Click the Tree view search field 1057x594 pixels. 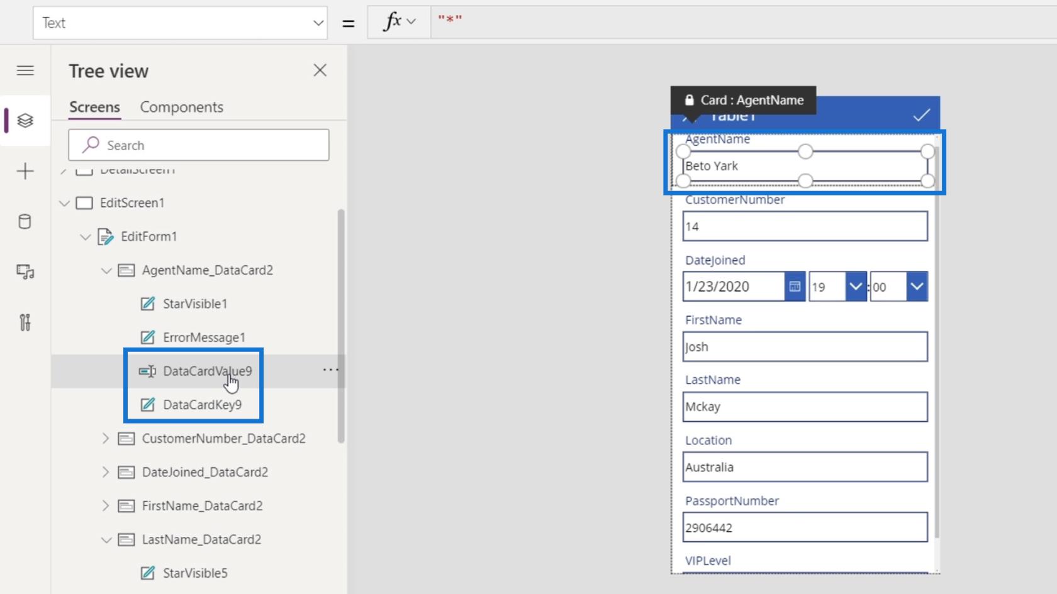point(199,145)
